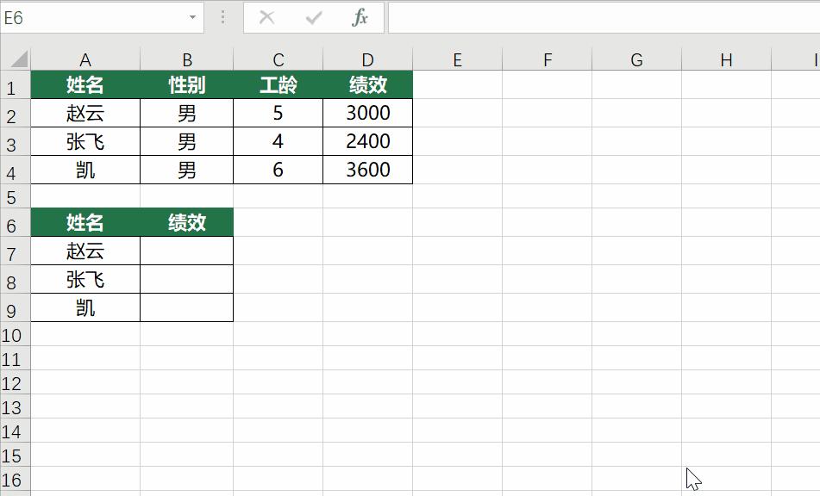Select row 7 header
This screenshot has height=496, width=820.
(x=16, y=251)
